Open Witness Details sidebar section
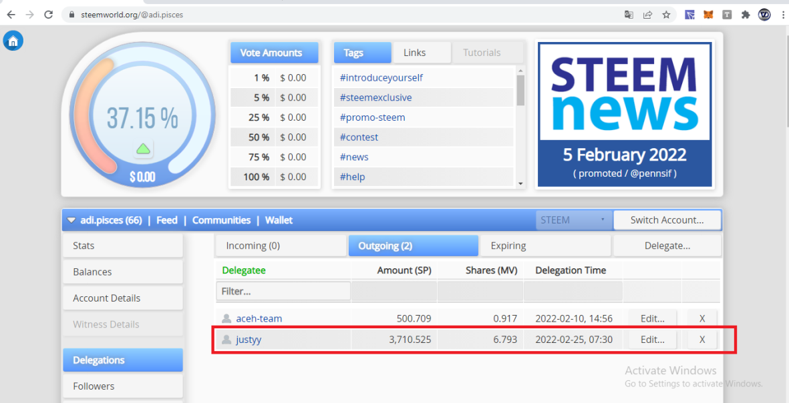The image size is (789, 403). (123, 324)
